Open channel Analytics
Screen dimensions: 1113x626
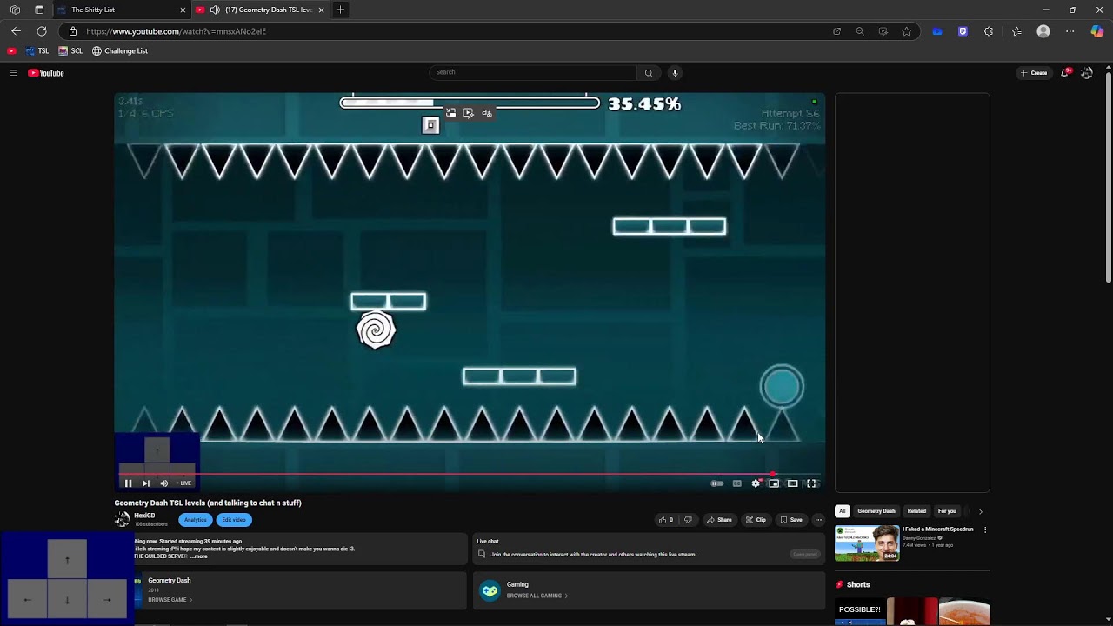click(x=196, y=520)
